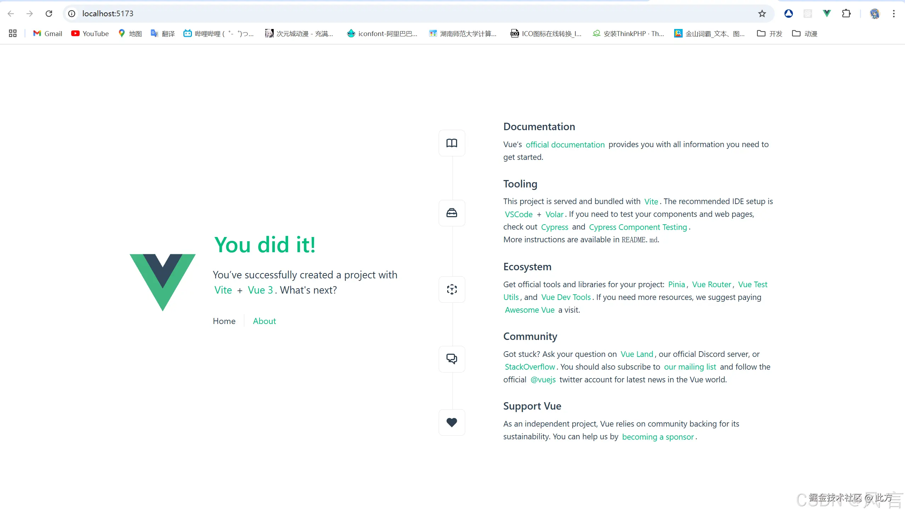The height and width of the screenshot is (515, 905).
Task: Click the Tooling toolbox icon
Action: click(451, 213)
